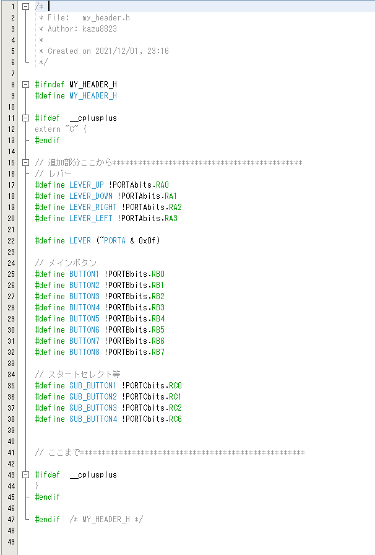Screen dimensions: 375x555
Task: Click the BUTTON5 macro name
Action: [x=84, y=318]
